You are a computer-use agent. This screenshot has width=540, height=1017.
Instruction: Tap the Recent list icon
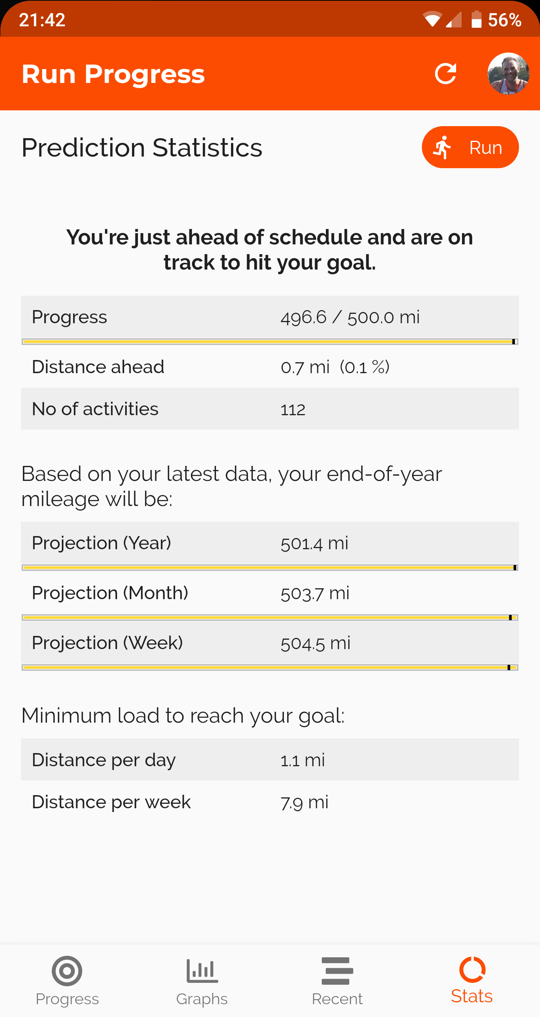[x=337, y=970]
